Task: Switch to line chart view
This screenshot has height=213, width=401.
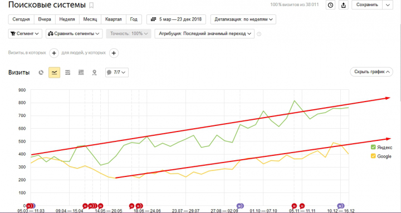Action: click(54, 73)
